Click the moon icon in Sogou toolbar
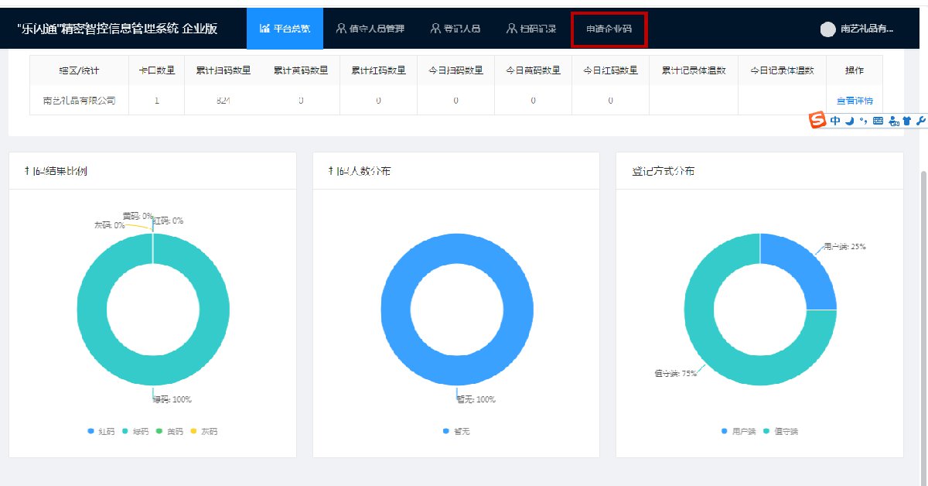Viewport: 928px width, 486px height. (849, 122)
